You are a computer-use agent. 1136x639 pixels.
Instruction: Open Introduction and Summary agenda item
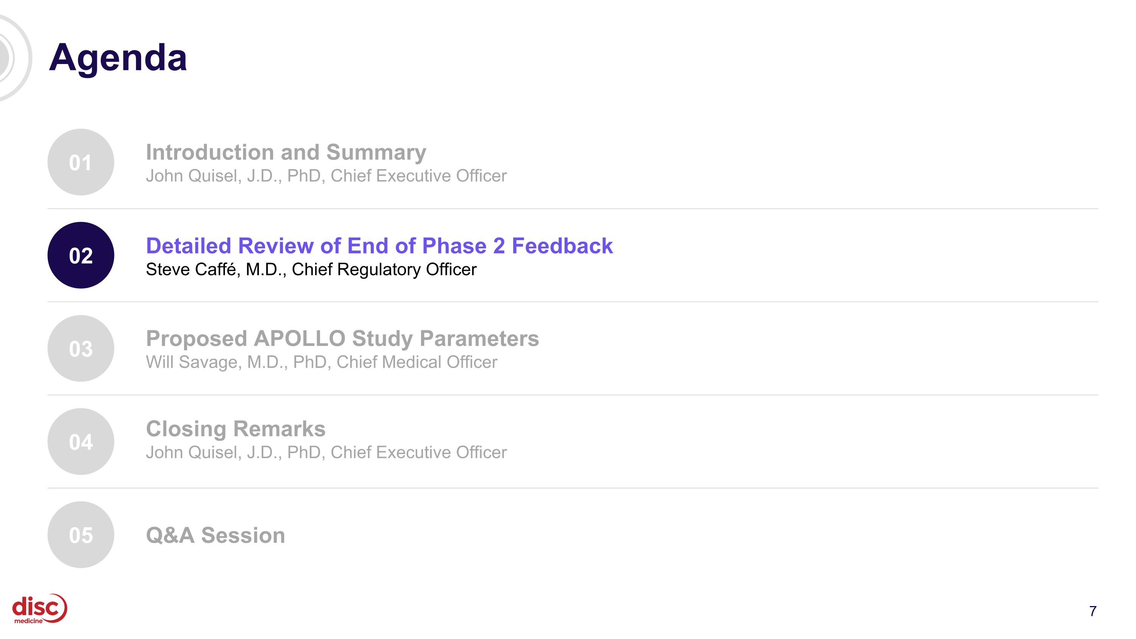tap(286, 152)
